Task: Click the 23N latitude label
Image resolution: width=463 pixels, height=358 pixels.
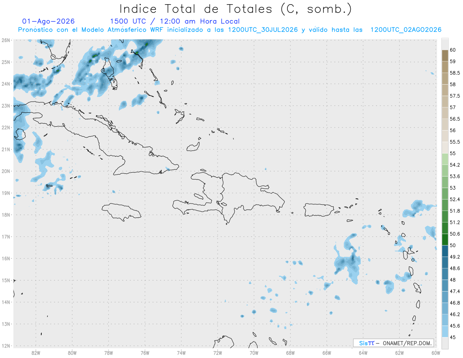Action: click(x=5, y=105)
